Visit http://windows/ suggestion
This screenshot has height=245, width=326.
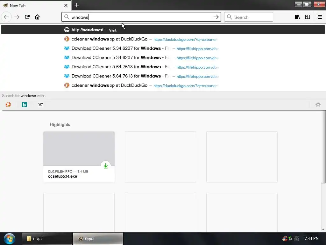click(163, 30)
